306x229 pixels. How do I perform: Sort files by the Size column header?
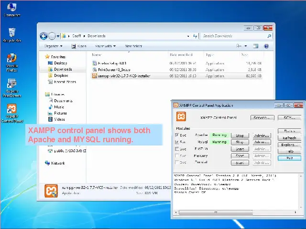point(251,55)
